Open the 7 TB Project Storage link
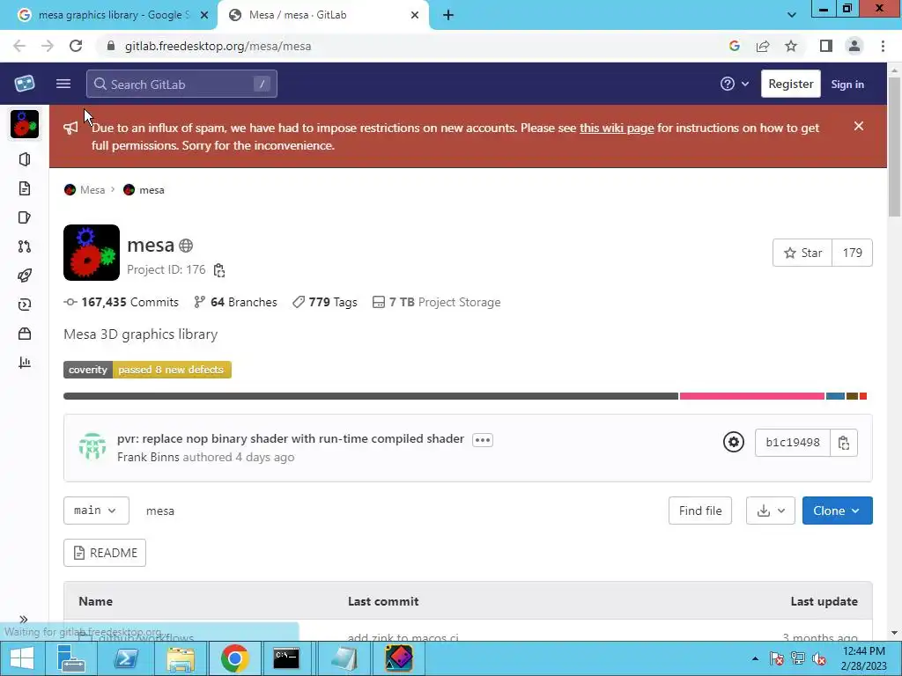Image resolution: width=902 pixels, height=676 pixels. (437, 303)
